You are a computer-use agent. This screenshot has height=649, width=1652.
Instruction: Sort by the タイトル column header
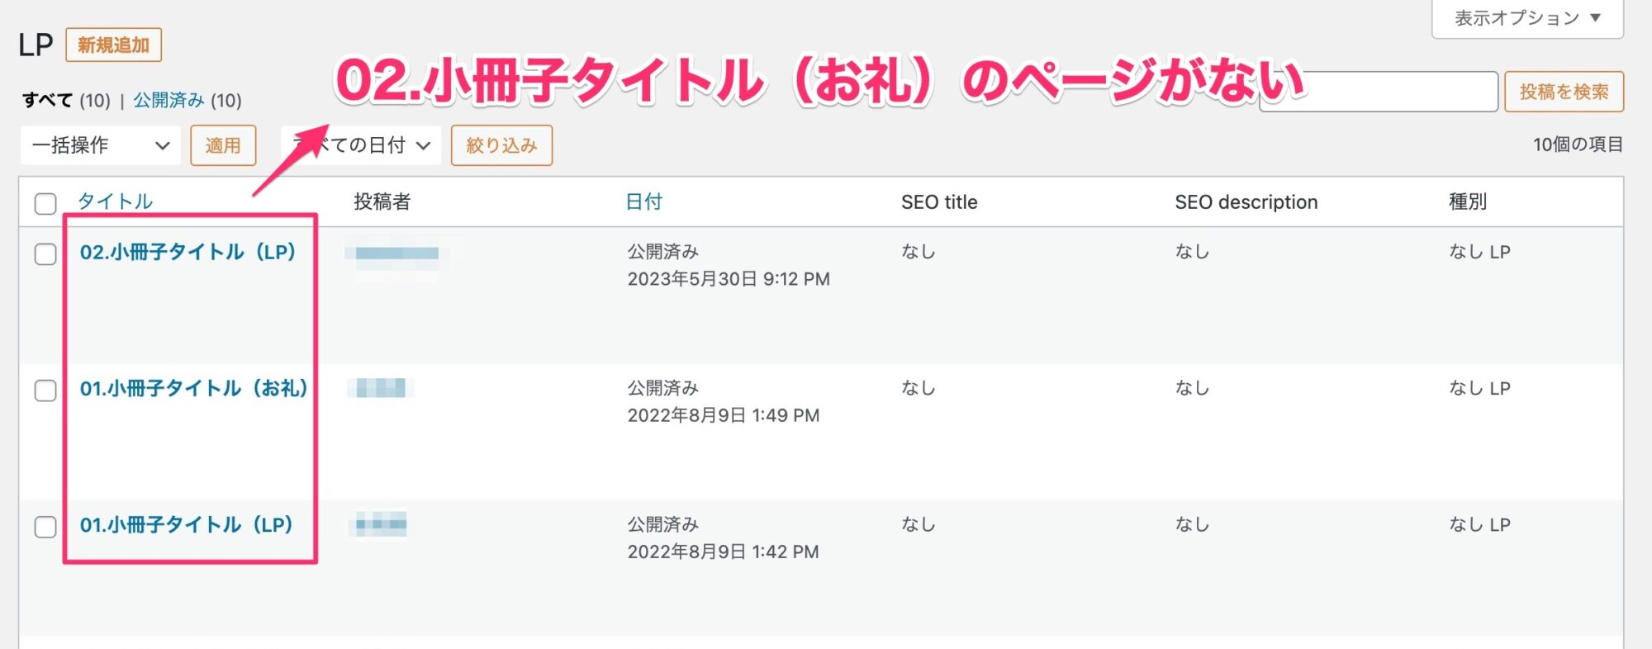click(x=115, y=201)
